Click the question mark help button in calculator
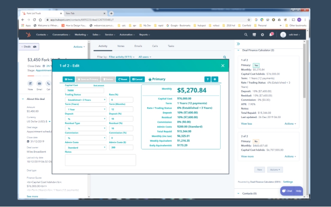Screen dimensions: 331x207 207,79
